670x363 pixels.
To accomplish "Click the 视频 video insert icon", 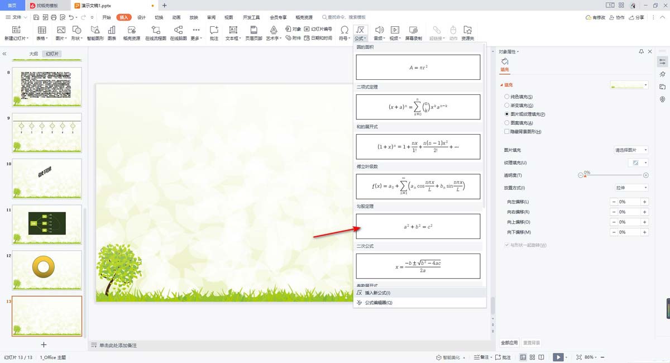I will click(x=395, y=30).
